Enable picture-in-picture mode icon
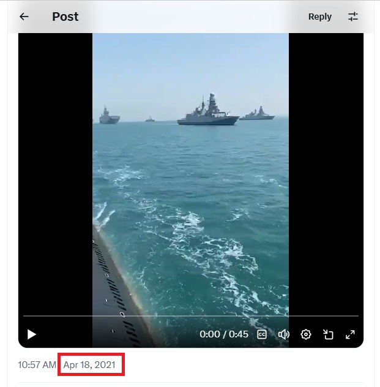 tap(328, 334)
